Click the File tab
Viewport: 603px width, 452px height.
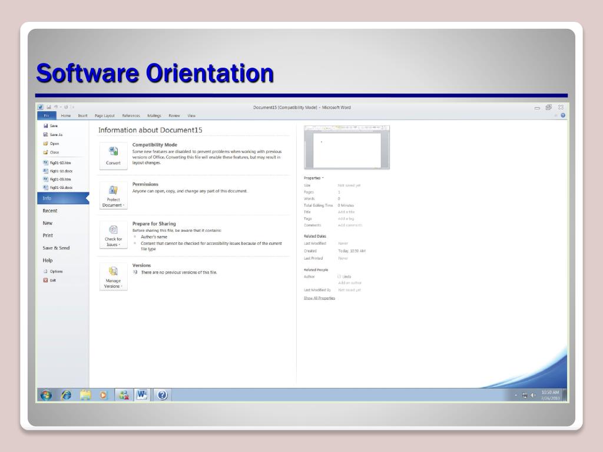(x=47, y=115)
